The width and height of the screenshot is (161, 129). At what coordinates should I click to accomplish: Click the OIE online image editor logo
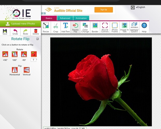coord(22,14)
